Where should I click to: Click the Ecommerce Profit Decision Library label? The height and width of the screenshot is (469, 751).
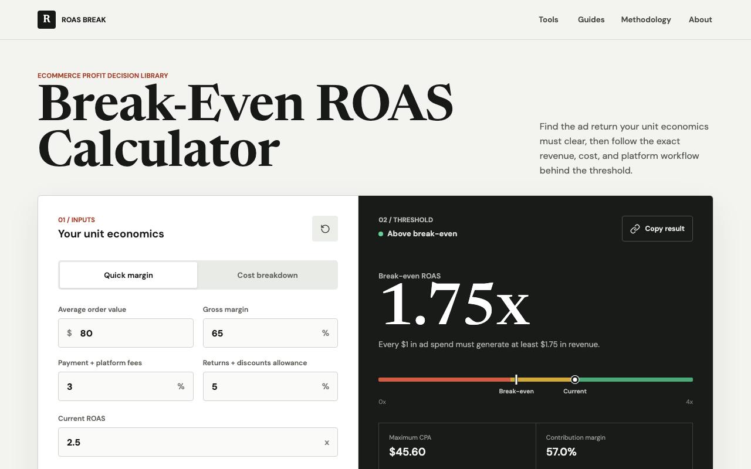103,76
